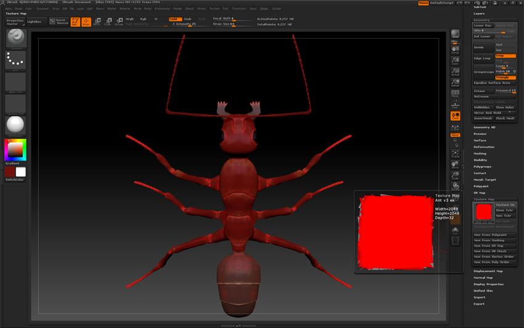
Task: Open the stroke type (dots) selector
Action: pyautogui.click(x=15, y=60)
